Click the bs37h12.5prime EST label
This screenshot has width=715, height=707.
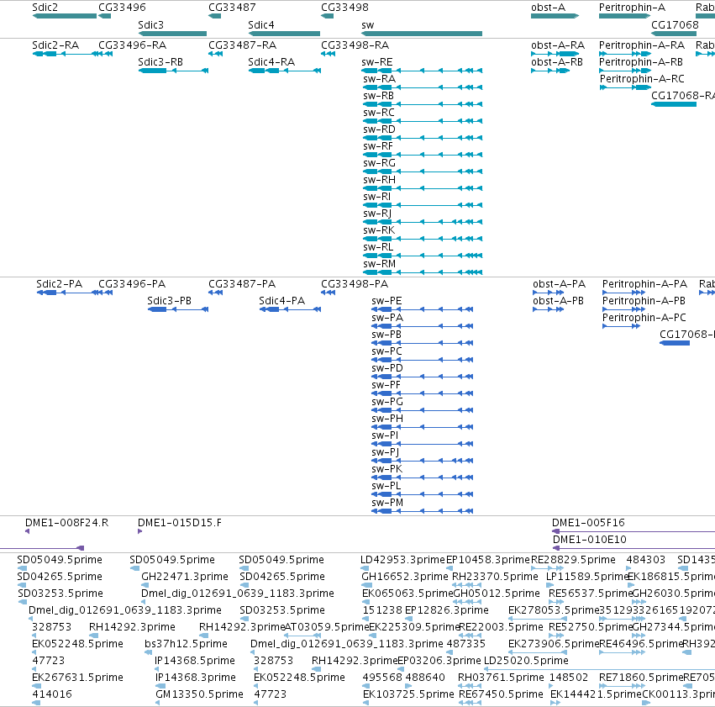tap(186, 644)
